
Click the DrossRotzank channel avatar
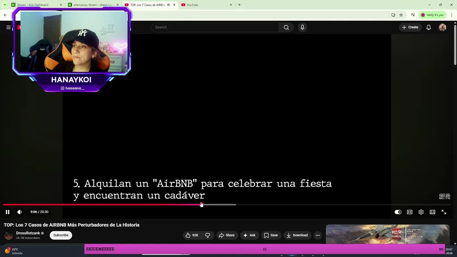(9, 235)
